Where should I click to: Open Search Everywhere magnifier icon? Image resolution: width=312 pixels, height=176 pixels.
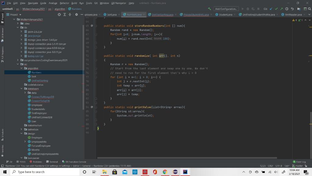click(x=309, y=9)
